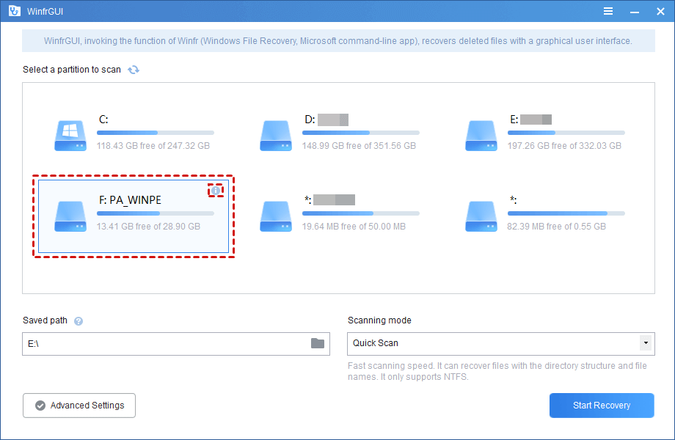Browse for saved path folder
675x440 pixels.
pos(318,343)
